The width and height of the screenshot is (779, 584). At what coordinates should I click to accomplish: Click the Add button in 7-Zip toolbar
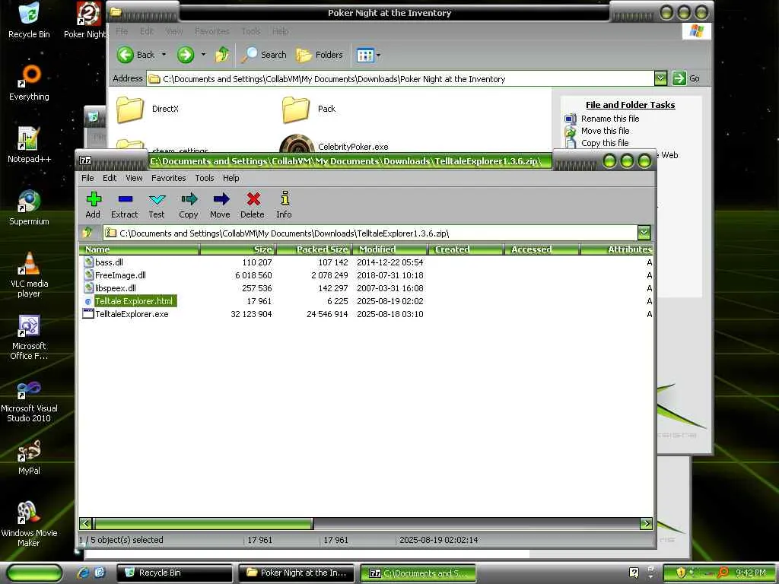pos(93,205)
